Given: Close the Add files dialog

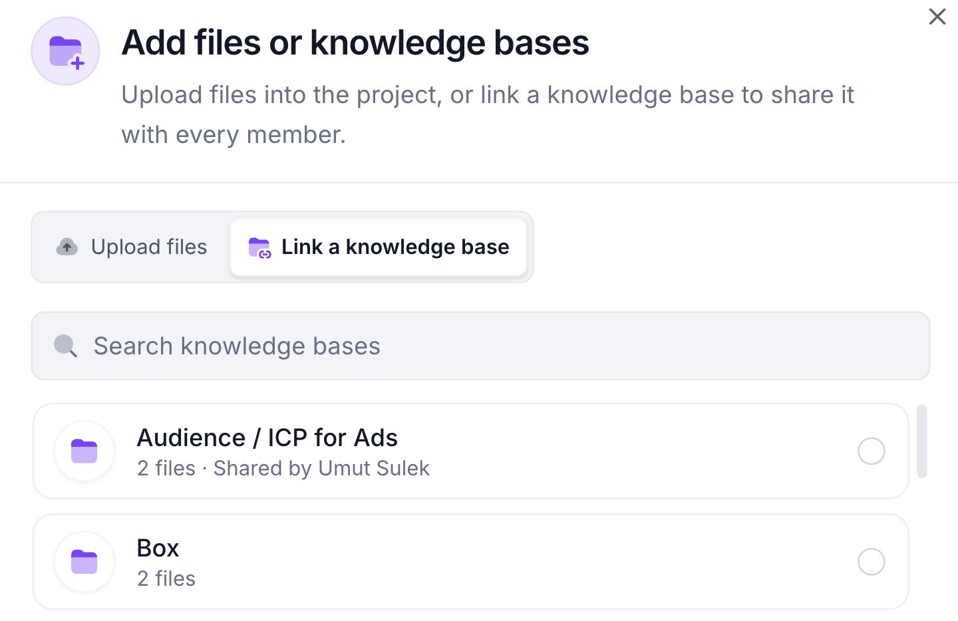Looking at the screenshot, I should click(937, 17).
